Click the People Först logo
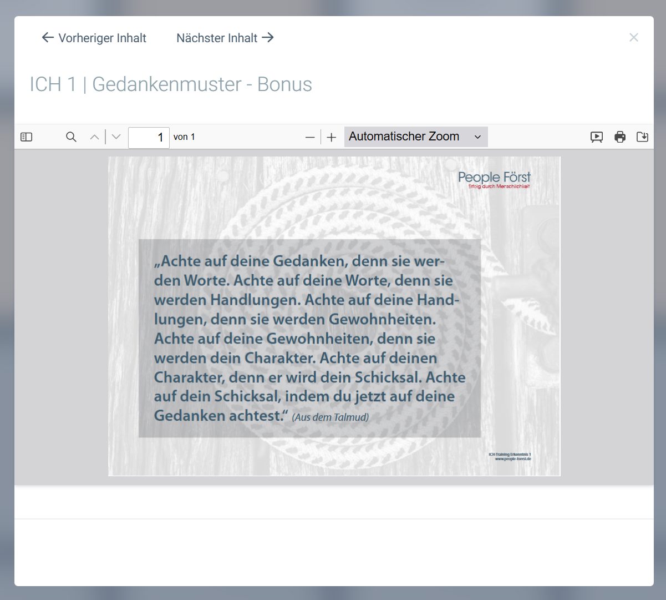 click(x=494, y=179)
